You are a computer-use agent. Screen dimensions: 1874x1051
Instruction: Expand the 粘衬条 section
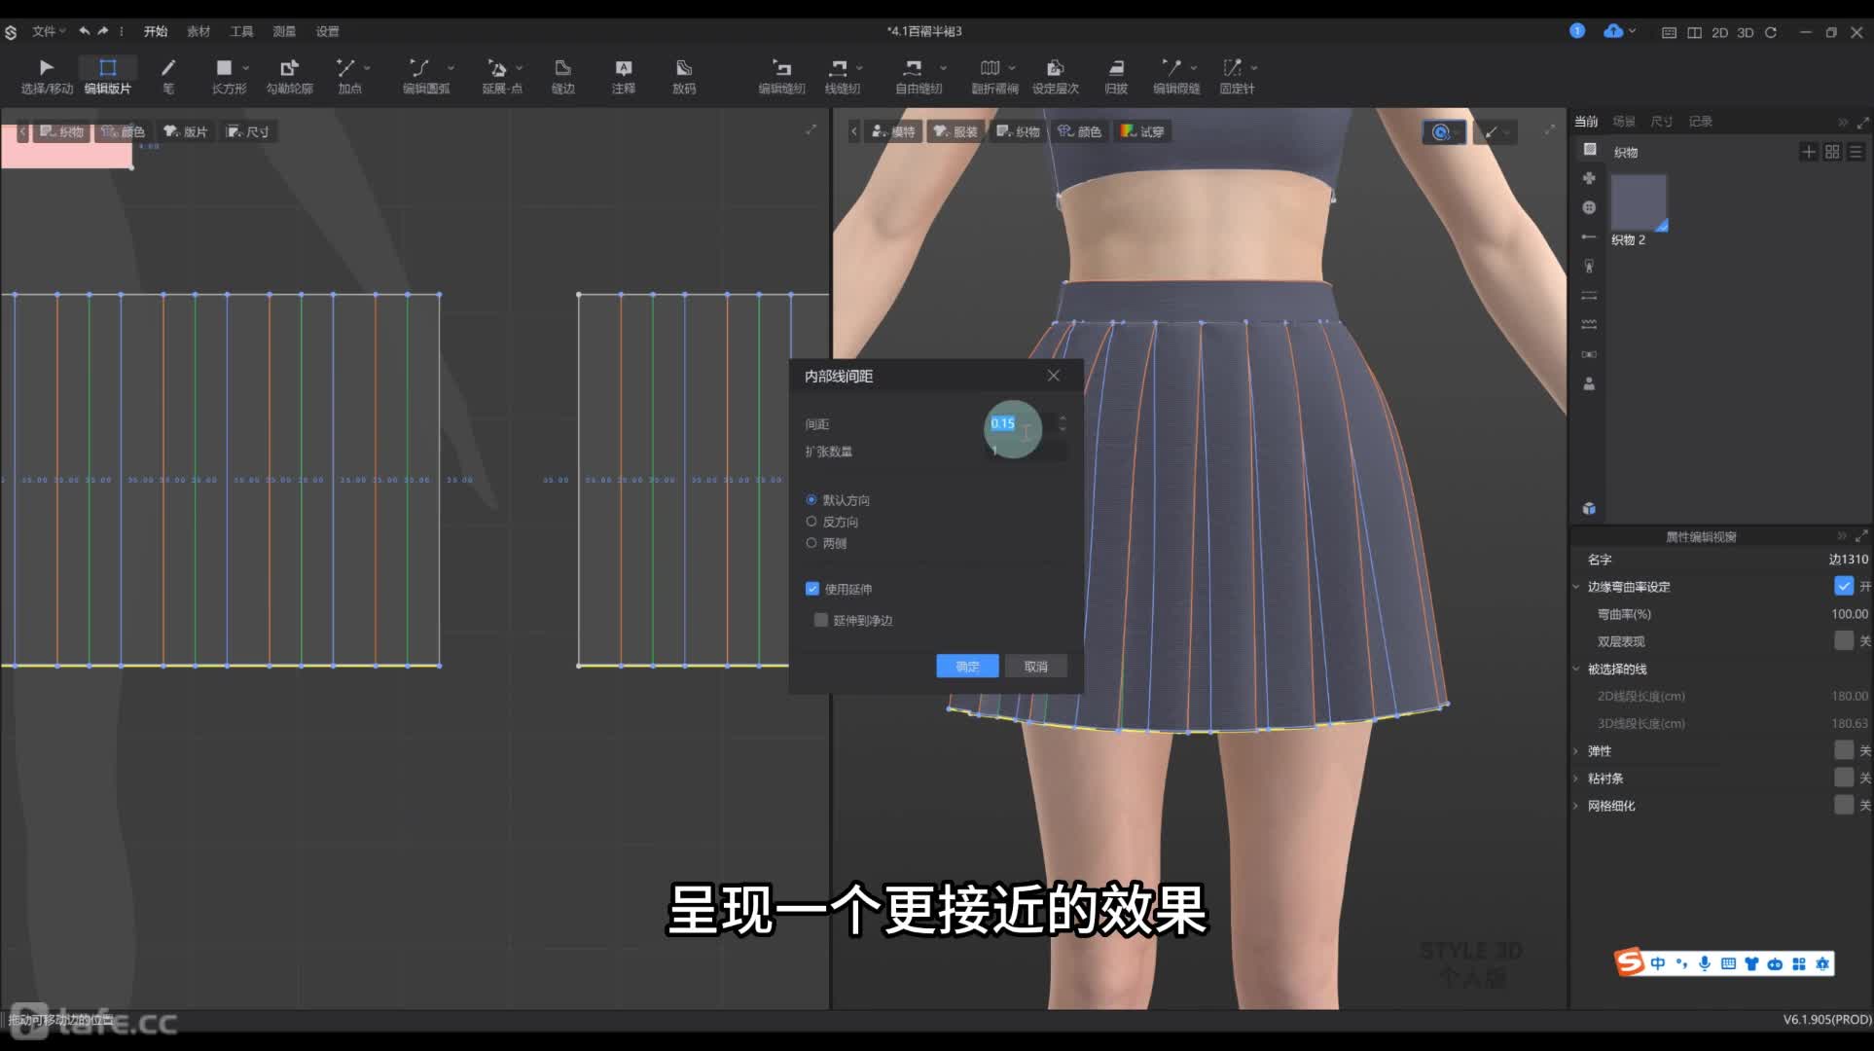click(1576, 778)
